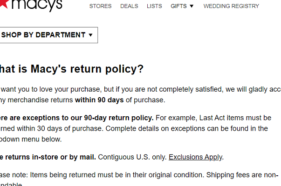Image resolution: width=281 pixels, height=186 pixels.
Task: Click the "Contiguous U.S. only" text
Action: click(x=132, y=157)
